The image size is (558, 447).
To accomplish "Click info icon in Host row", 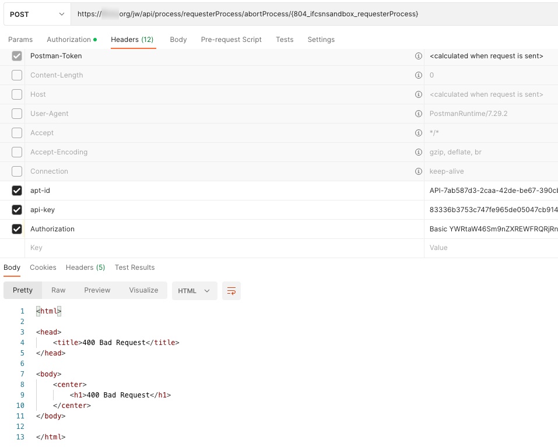I will point(418,94).
